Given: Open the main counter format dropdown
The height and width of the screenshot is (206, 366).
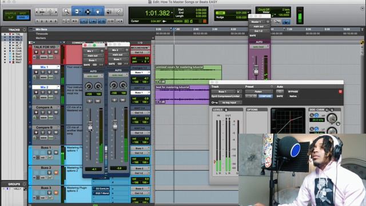Looking at the screenshot, I should coord(172,13).
